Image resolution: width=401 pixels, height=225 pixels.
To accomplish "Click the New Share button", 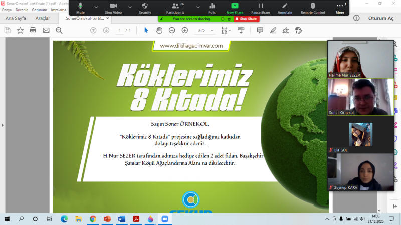I will tap(235, 7).
